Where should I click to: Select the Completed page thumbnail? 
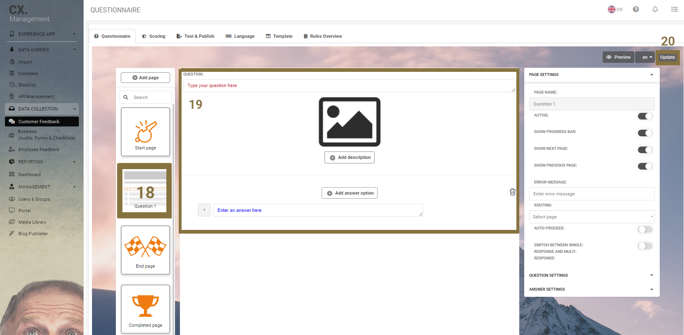click(145, 309)
